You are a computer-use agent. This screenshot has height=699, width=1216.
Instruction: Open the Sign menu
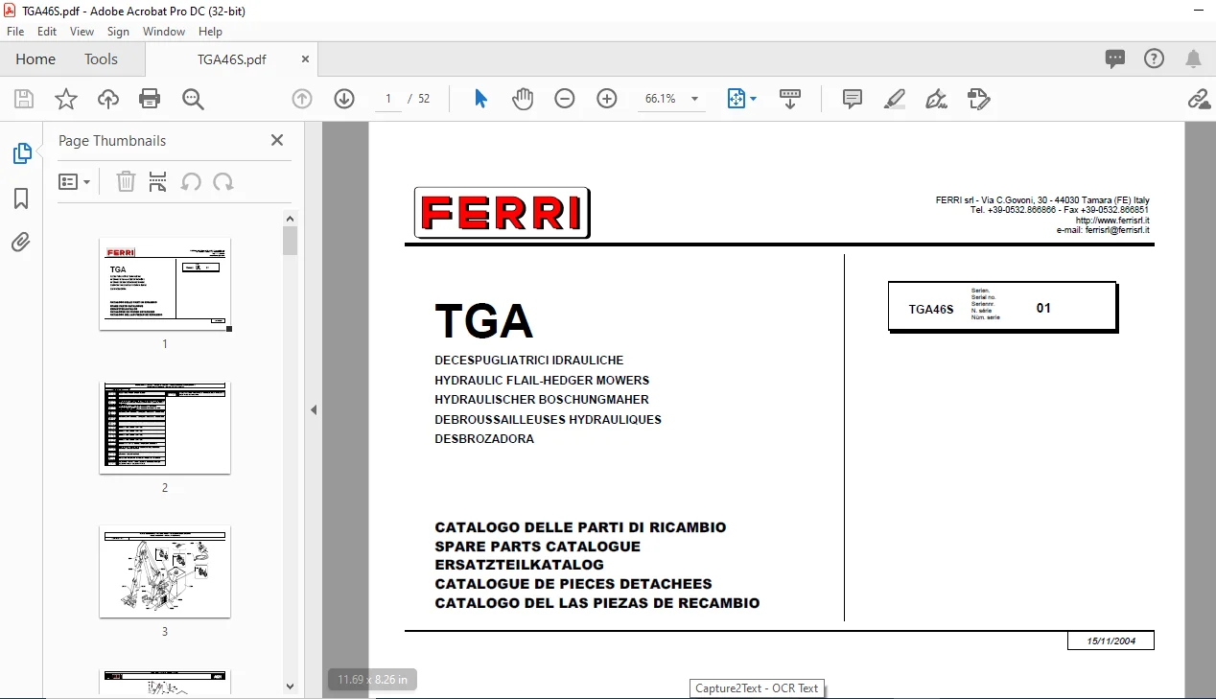(x=118, y=32)
